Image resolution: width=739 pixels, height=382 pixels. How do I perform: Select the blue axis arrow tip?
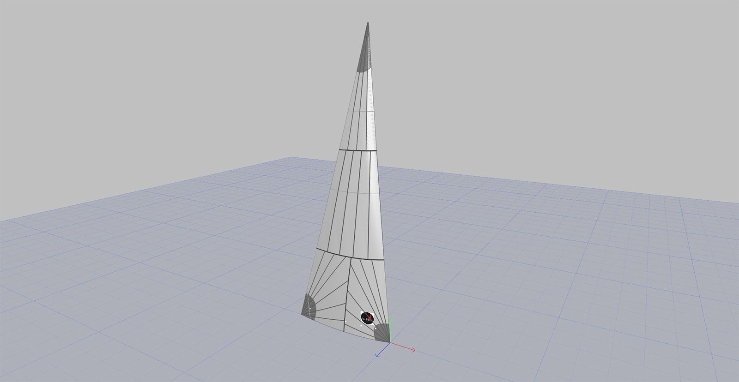[x=378, y=355]
